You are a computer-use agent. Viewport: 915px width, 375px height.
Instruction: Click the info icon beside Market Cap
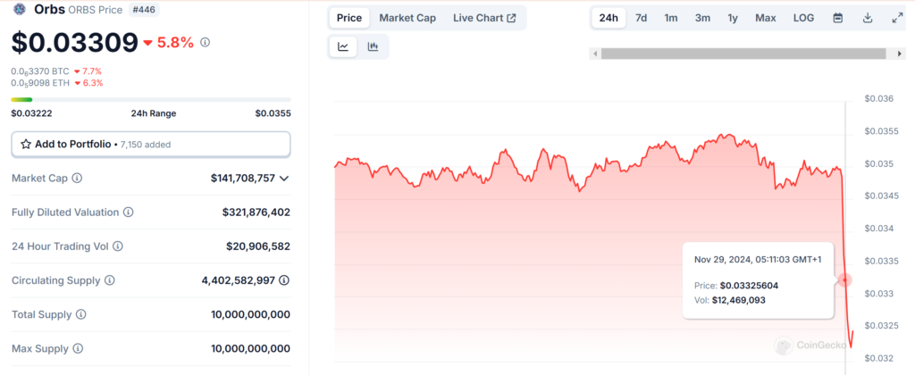pyautogui.click(x=77, y=179)
